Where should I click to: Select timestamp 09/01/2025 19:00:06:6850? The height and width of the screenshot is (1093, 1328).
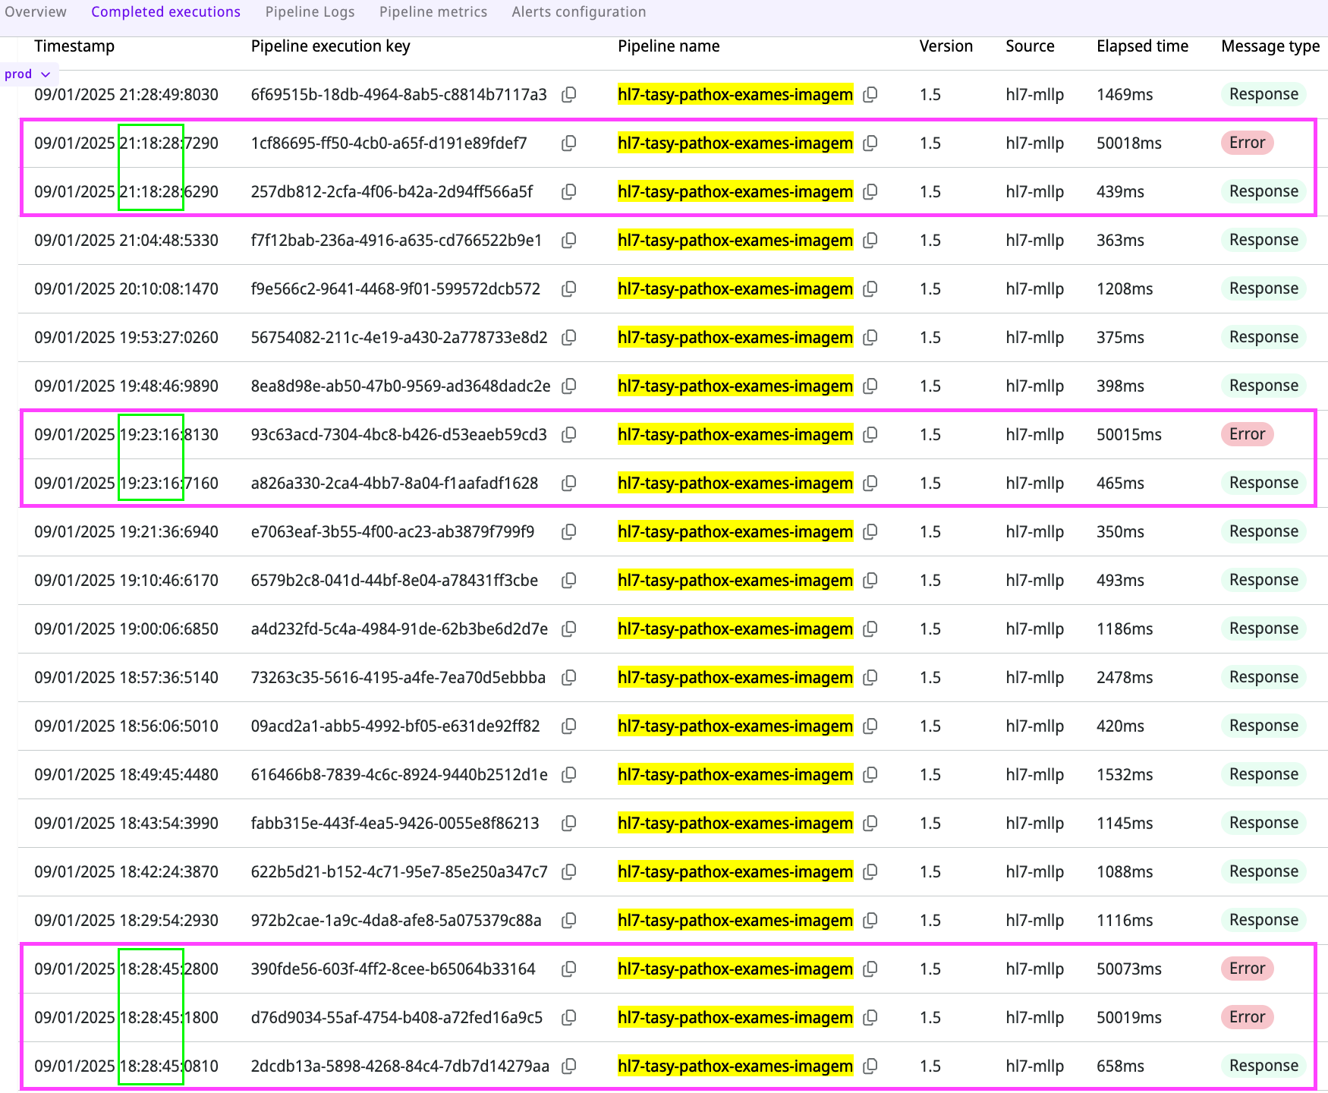pos(126,629)
